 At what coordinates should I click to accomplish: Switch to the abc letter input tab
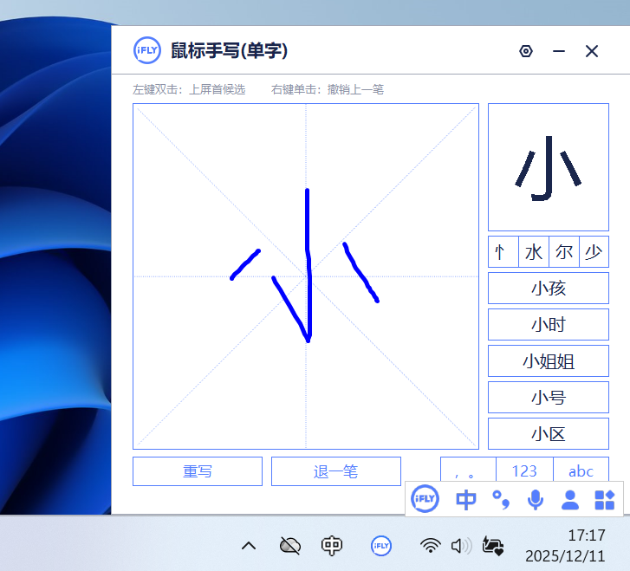581,471
